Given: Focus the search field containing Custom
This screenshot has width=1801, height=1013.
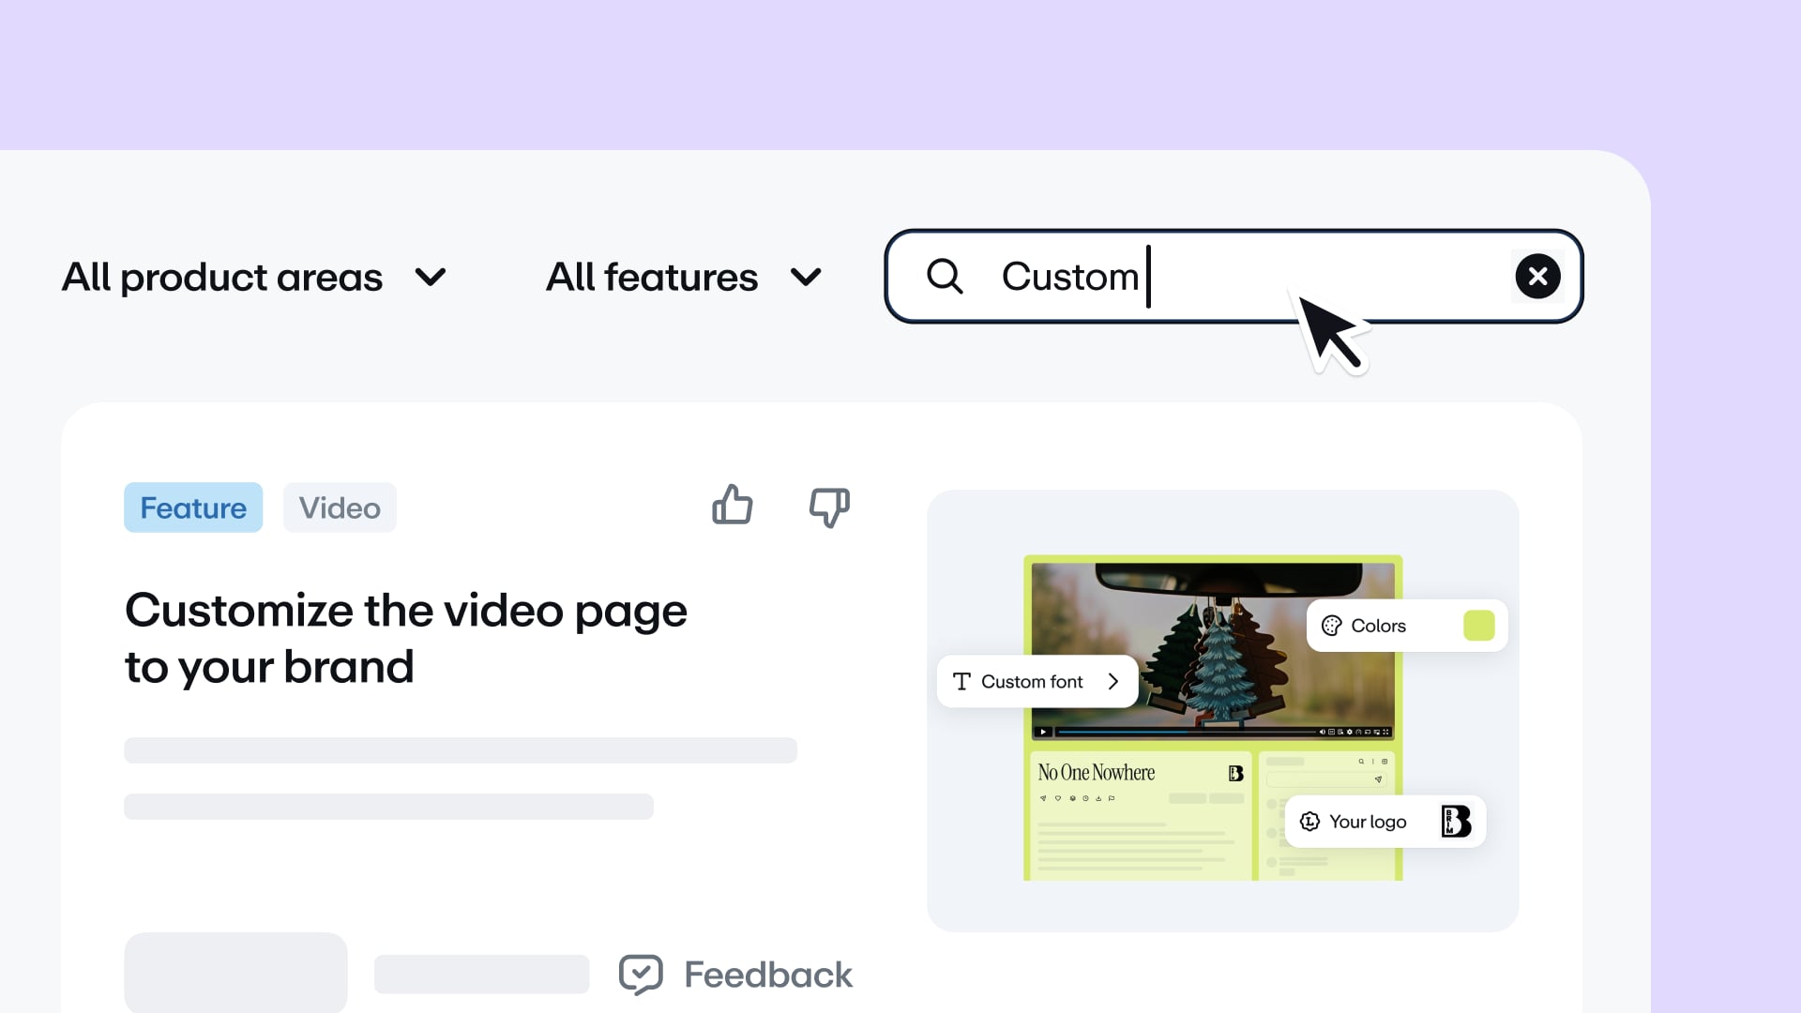Looking at the screenshot, I should click(1233, 277).
